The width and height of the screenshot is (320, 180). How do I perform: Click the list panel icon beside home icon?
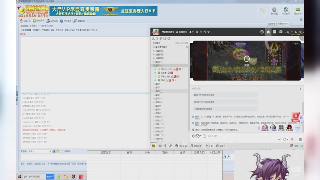[x=274, y=32]
